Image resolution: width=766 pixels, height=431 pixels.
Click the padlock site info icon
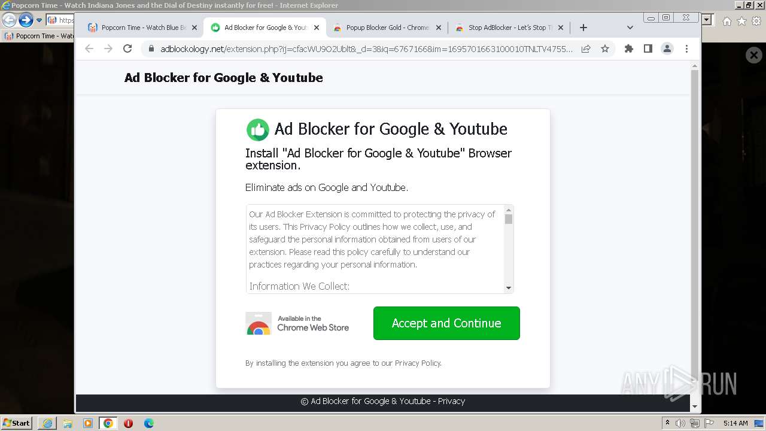coord(151,48)
